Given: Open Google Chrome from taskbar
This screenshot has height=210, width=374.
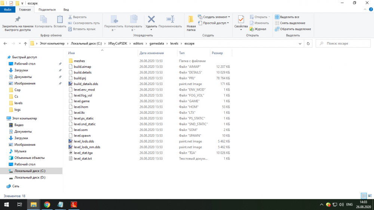Looking at the screenshot, I should coord(47,204).
